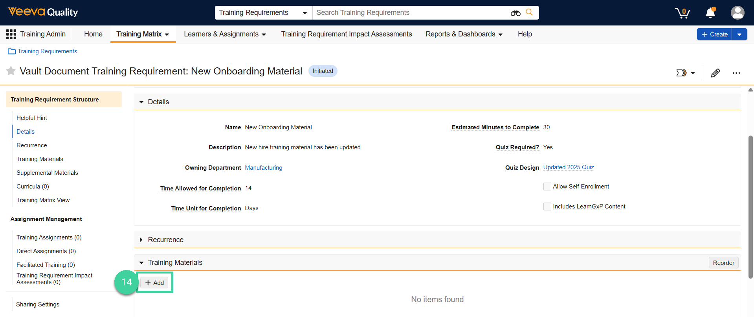Image resolution: width=754 pixels, height=317 pixels.
Task: Open the Training Requirements search scope dropdown
Action: pyautogui.click(x=263, y=13)
